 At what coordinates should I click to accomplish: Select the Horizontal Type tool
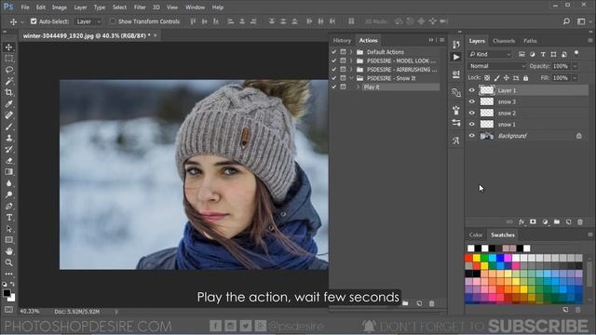click(8, 217)
